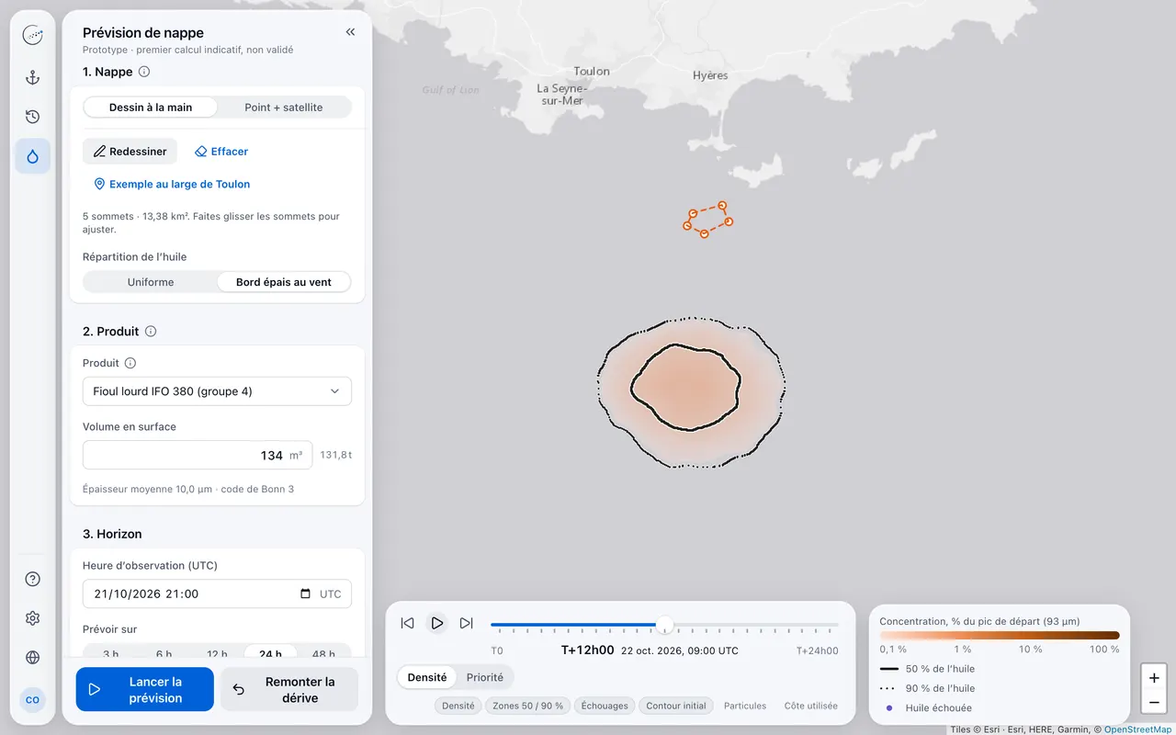Open the Produit dropdown Fioul lourd IFO 380

point(217,391)
